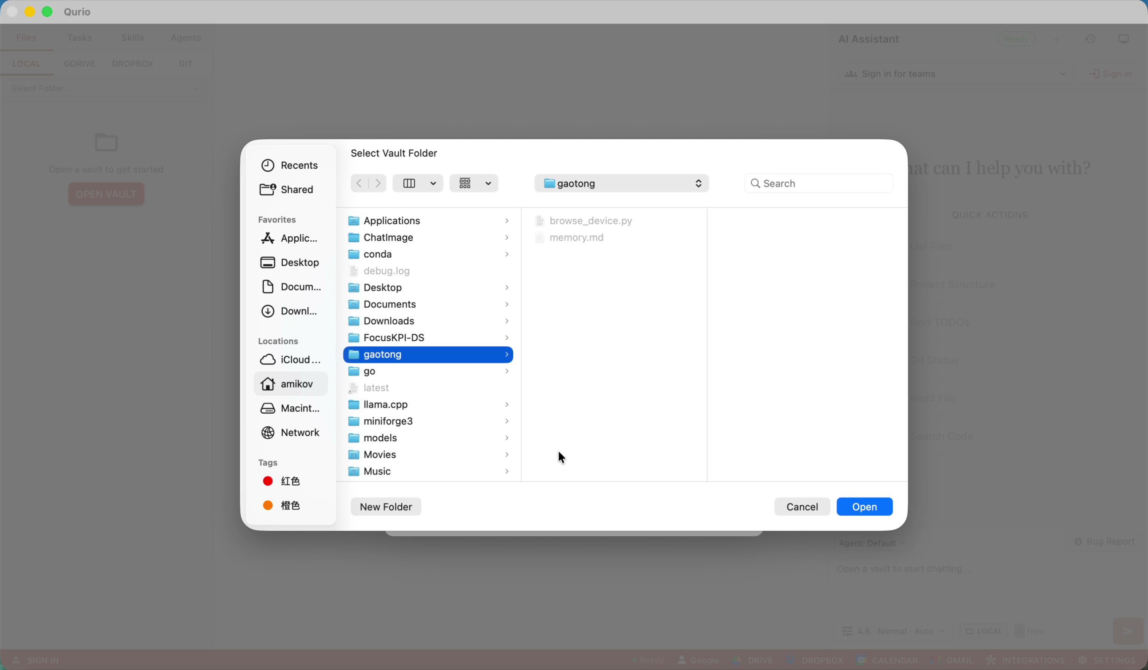Image resolution: width=1148 pixels, height=670 pixels.
Task: Select the amikov home location
Action: click(297, 384)
